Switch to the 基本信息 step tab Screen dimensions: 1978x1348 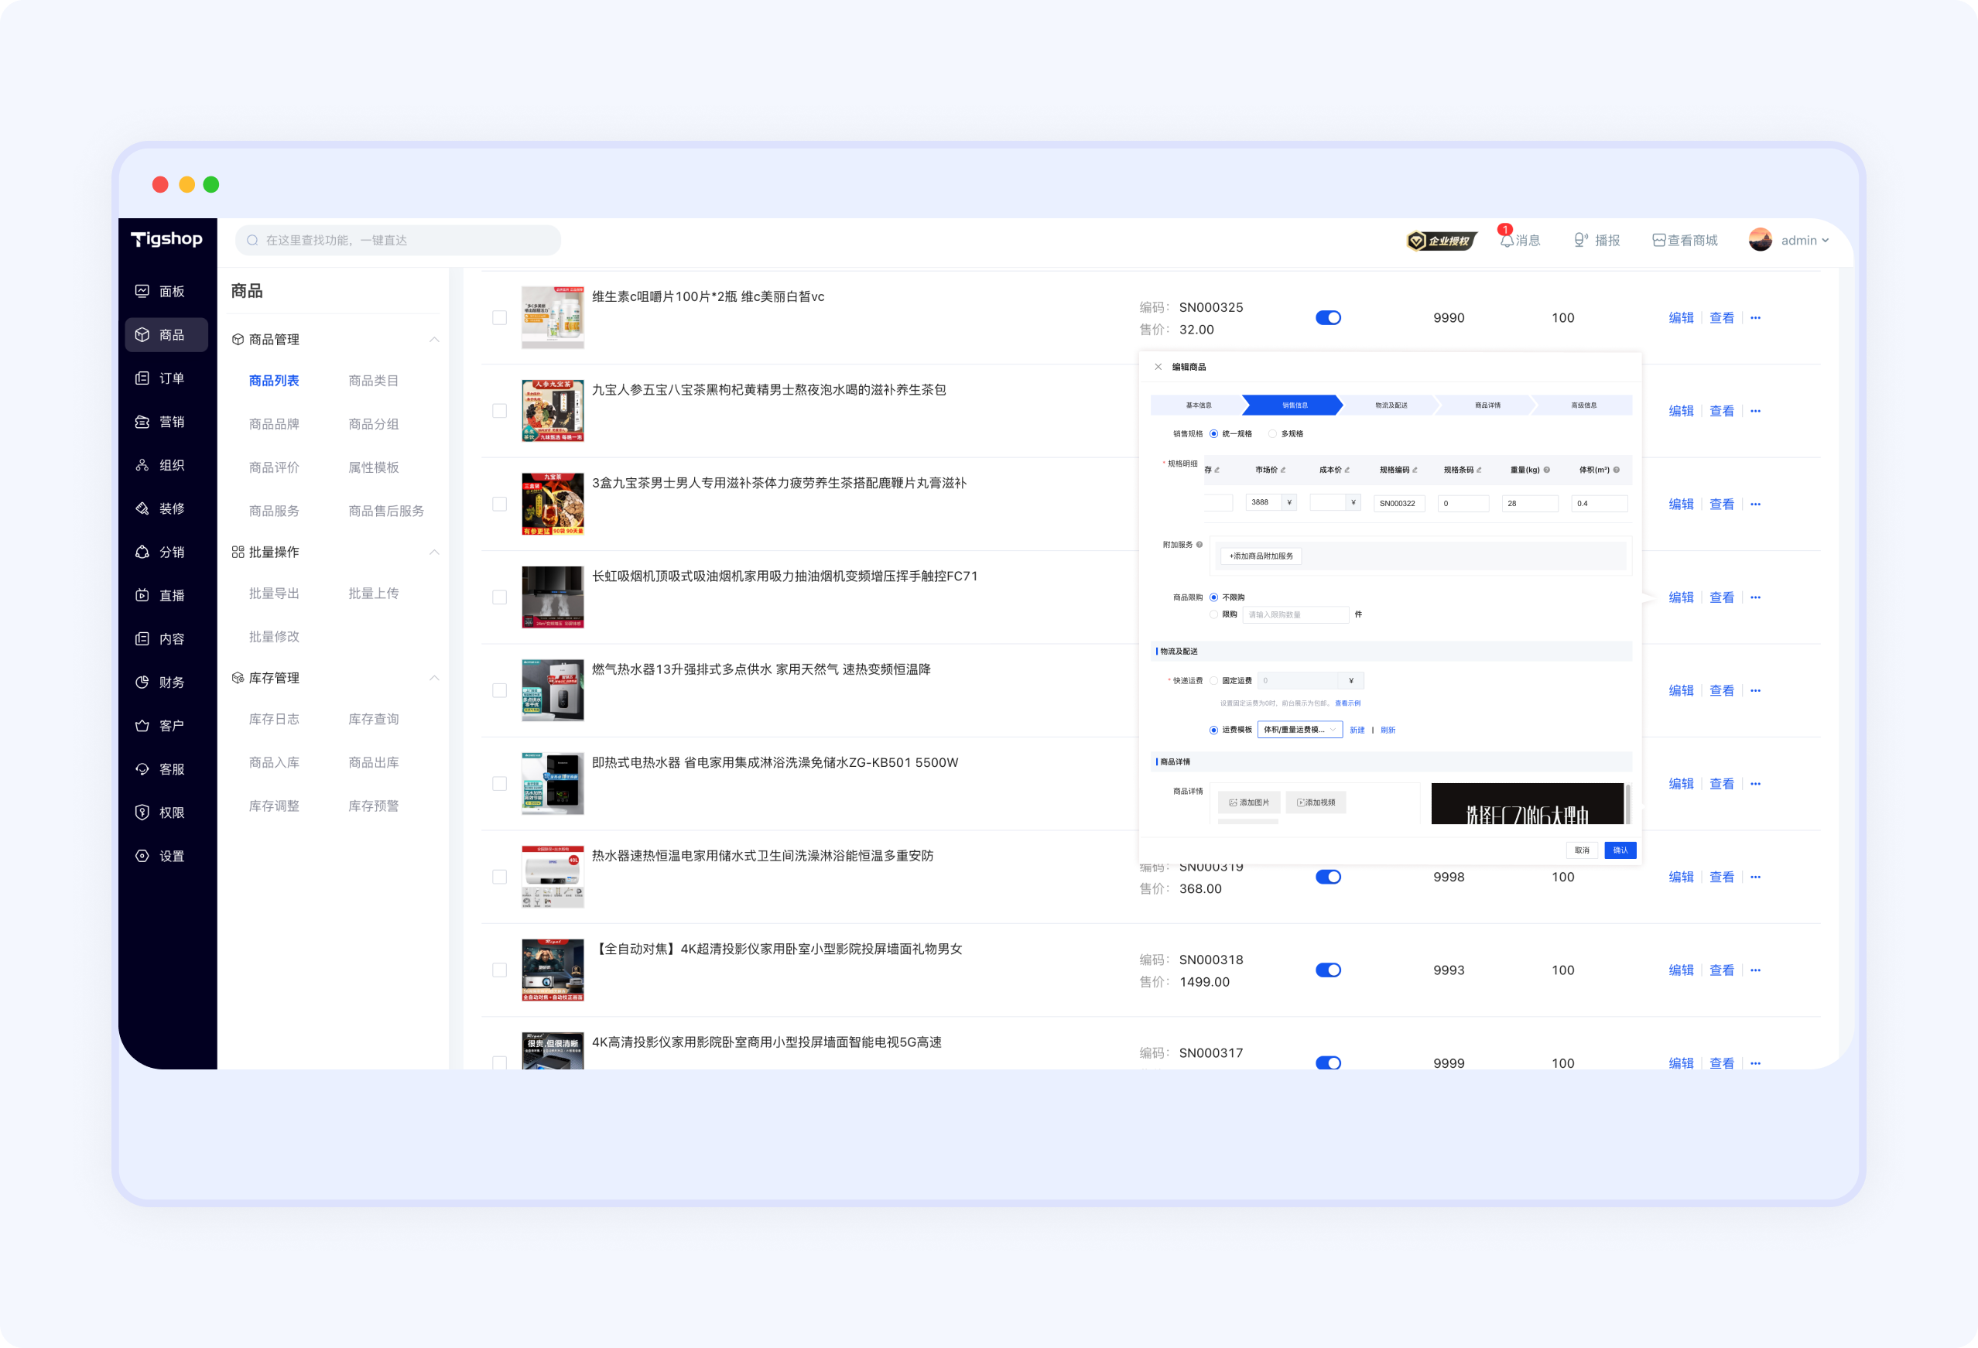[x=1197, y=405]
